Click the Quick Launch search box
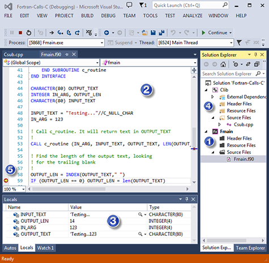Image resolution: width=269 pixels, height=263 pixels. [187, 5]
